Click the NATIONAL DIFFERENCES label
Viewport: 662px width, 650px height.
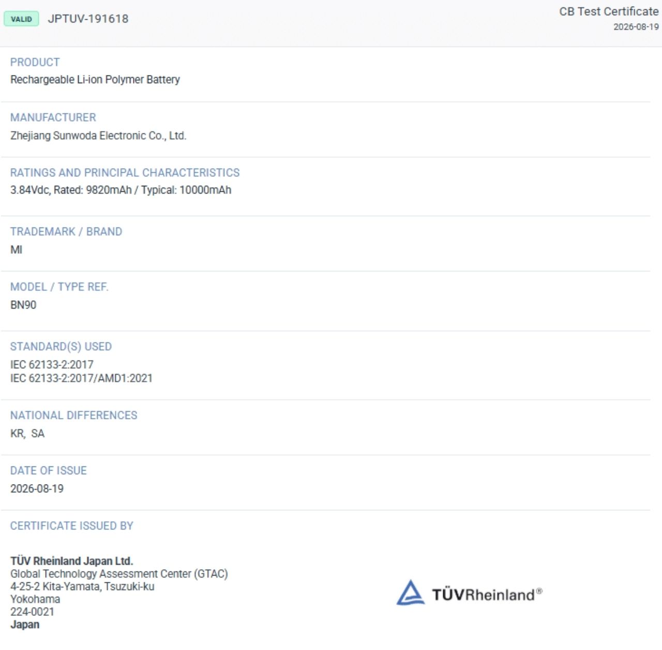(x=74, y=415)
